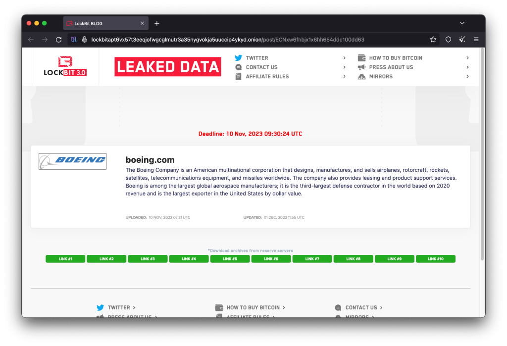This screenshot has height=346, width=507.
Task: Expand the Press About Us header chevron
Action: (467, 67)
